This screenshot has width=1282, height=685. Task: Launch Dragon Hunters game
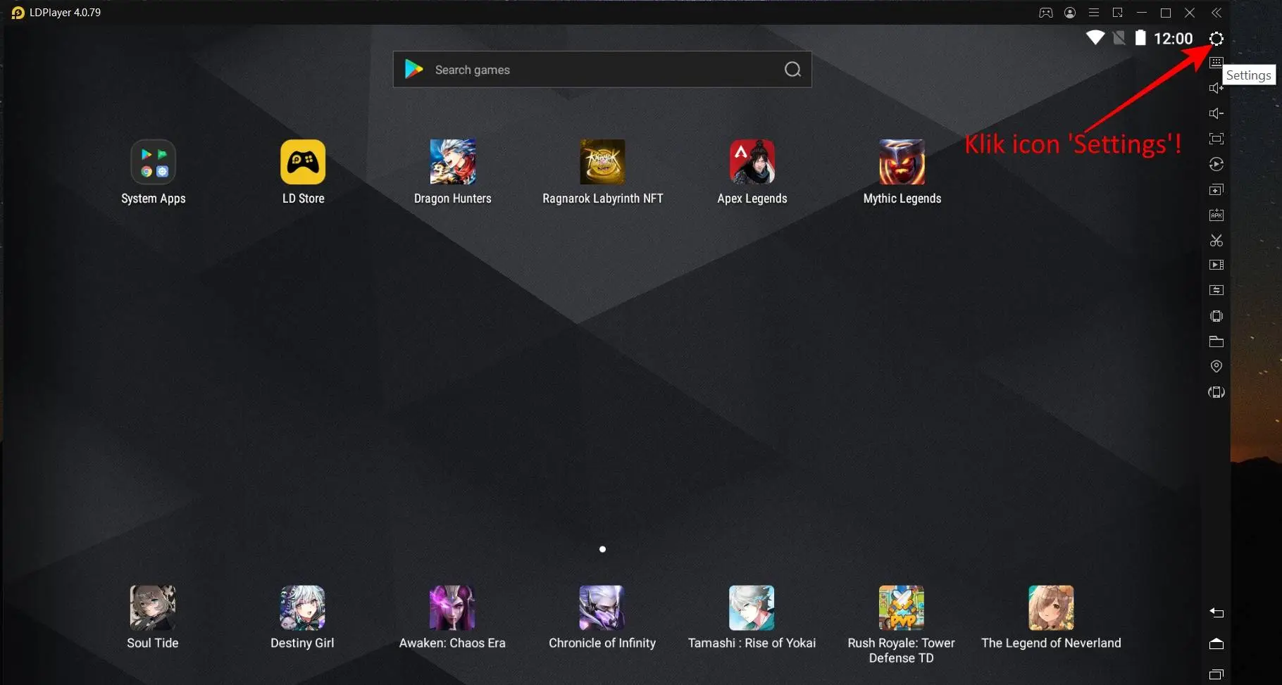pos(453,162)
